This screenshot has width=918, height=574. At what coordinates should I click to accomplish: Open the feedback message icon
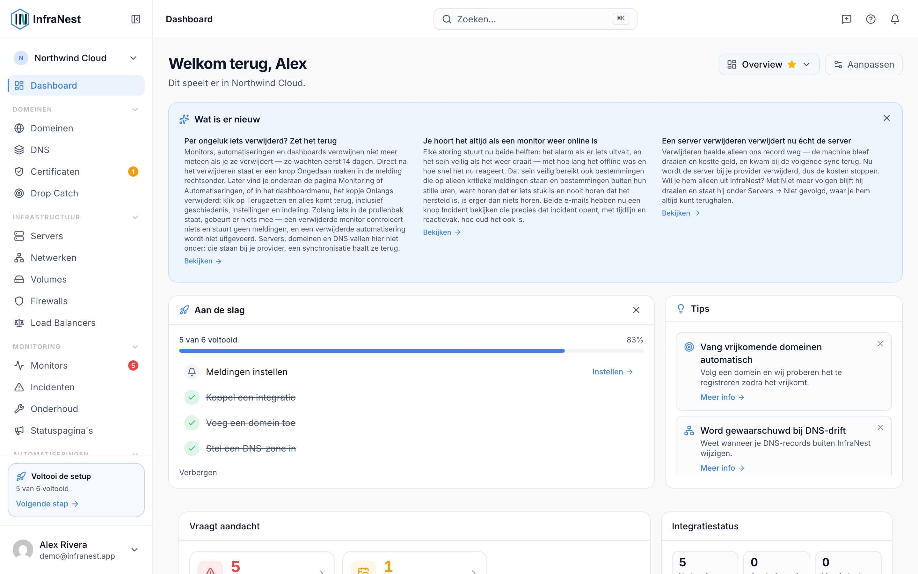pos(846,19)
